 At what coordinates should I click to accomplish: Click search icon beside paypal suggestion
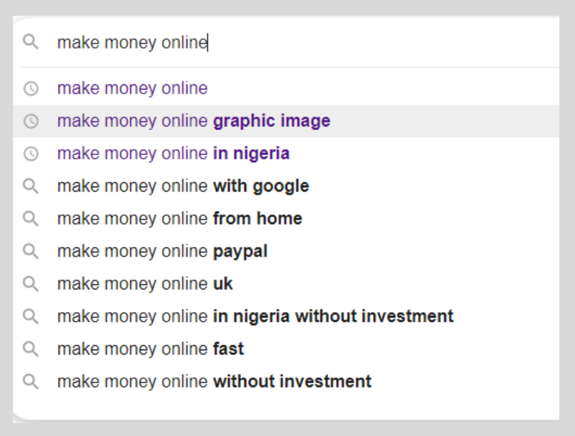tap(31, 252)
